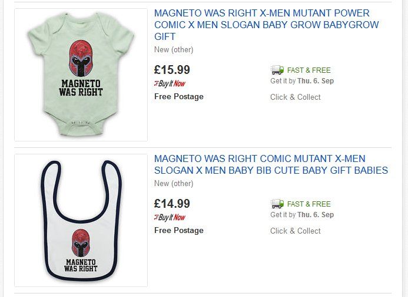408x297 pixels.
Task: Open the Magneto Was Right baby bib listing title
Action: pos(271,164)
